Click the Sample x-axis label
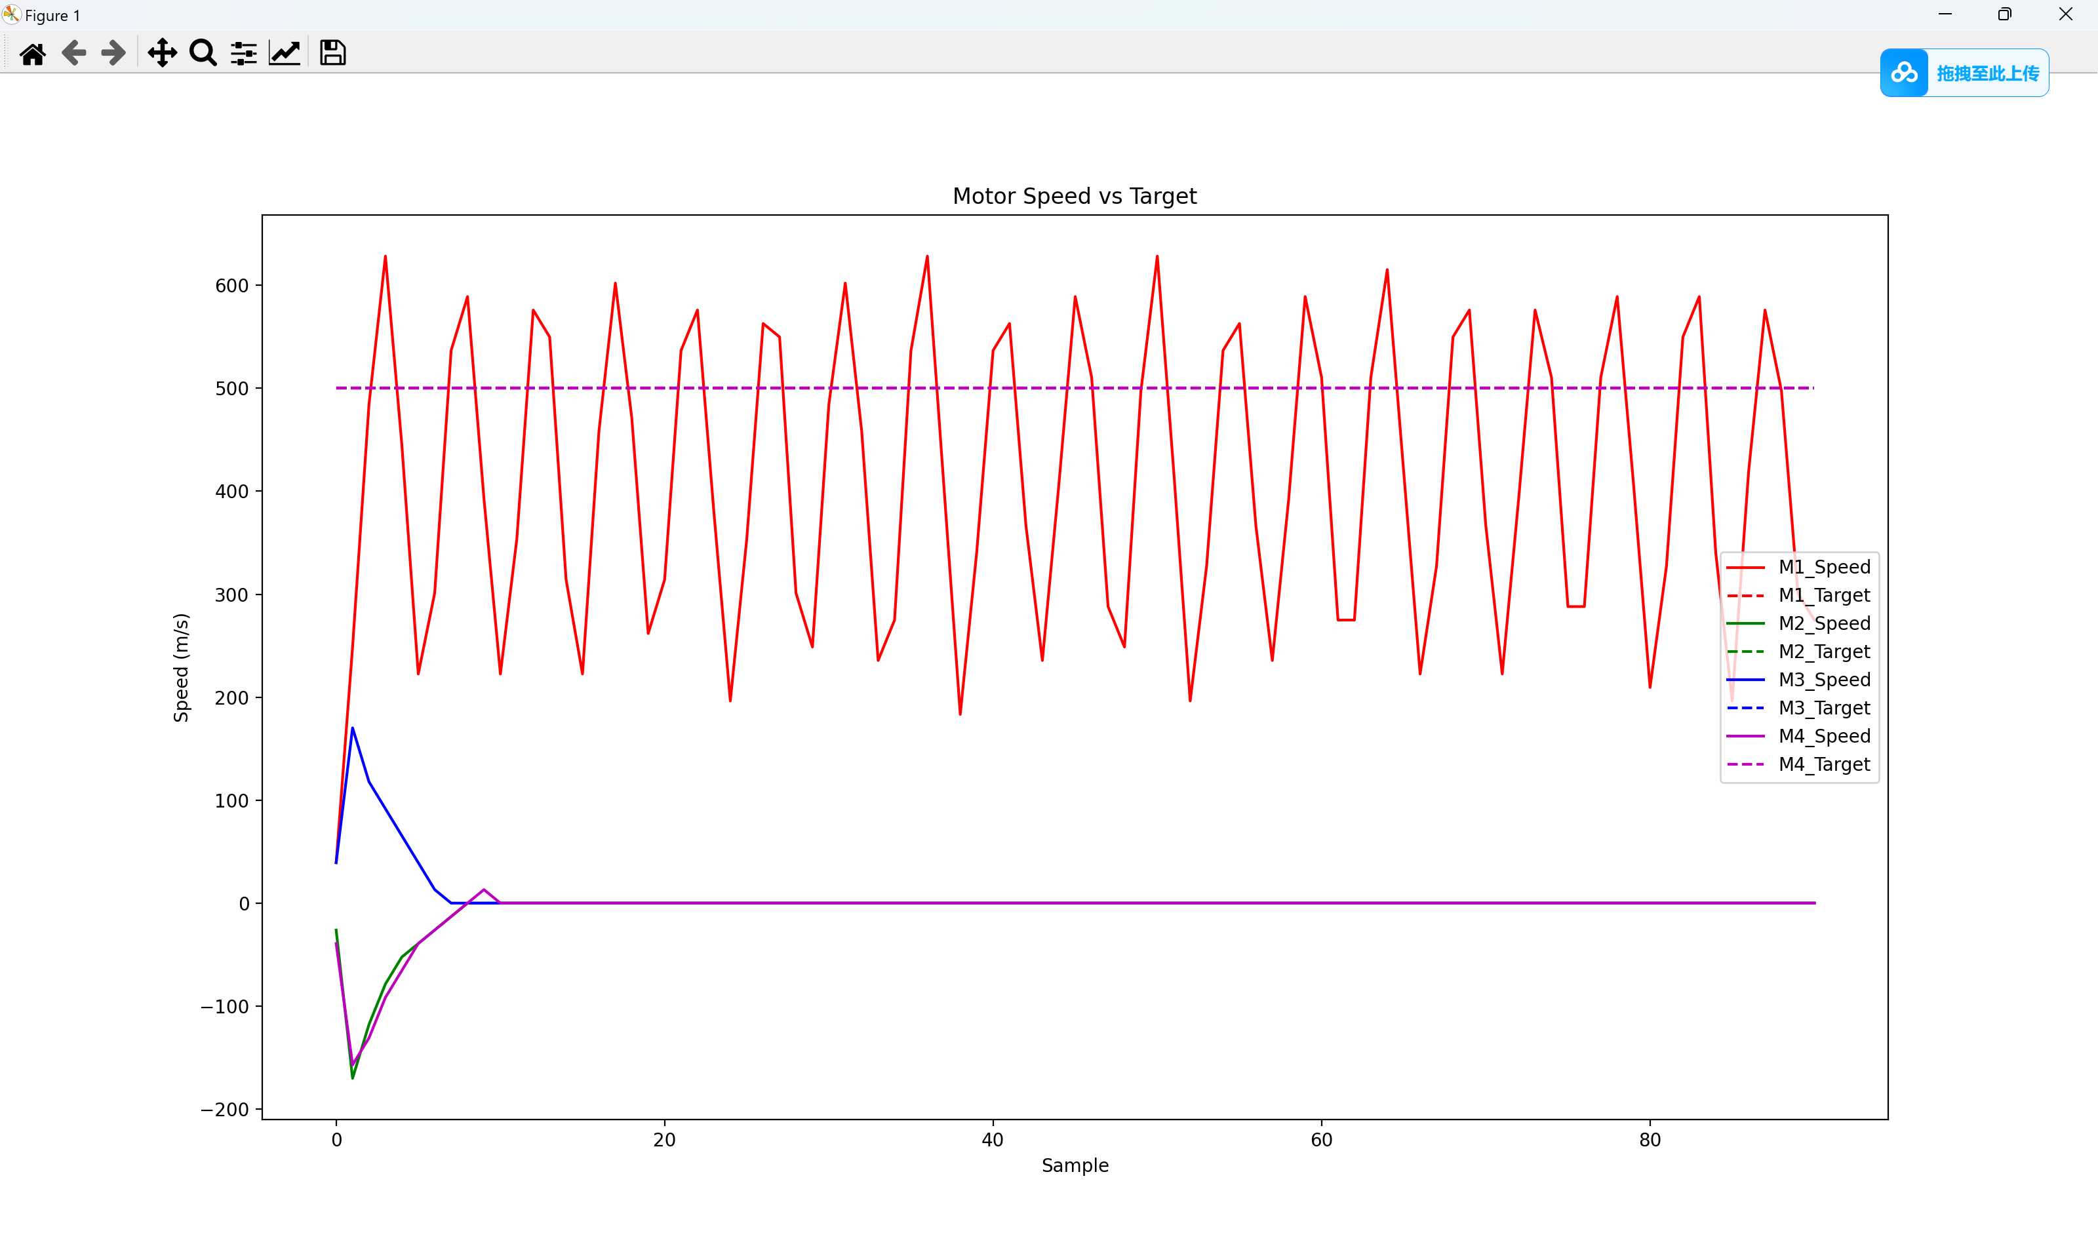 click(x=1074, y=1165)
